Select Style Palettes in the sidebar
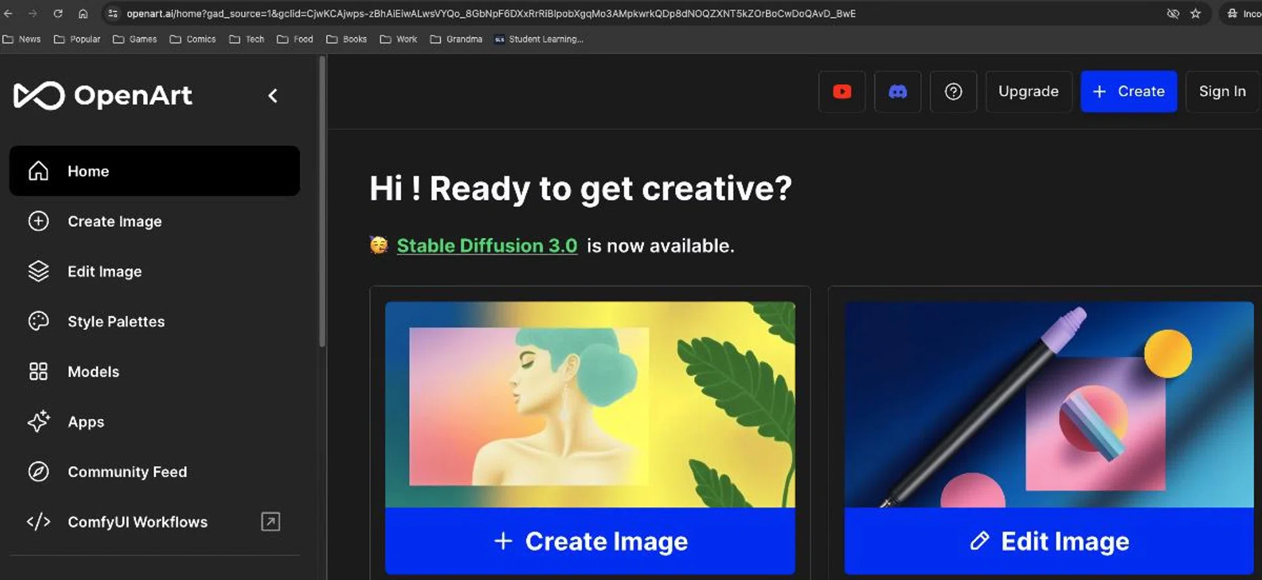This screenshot has width=1262, height=580. 116,322
